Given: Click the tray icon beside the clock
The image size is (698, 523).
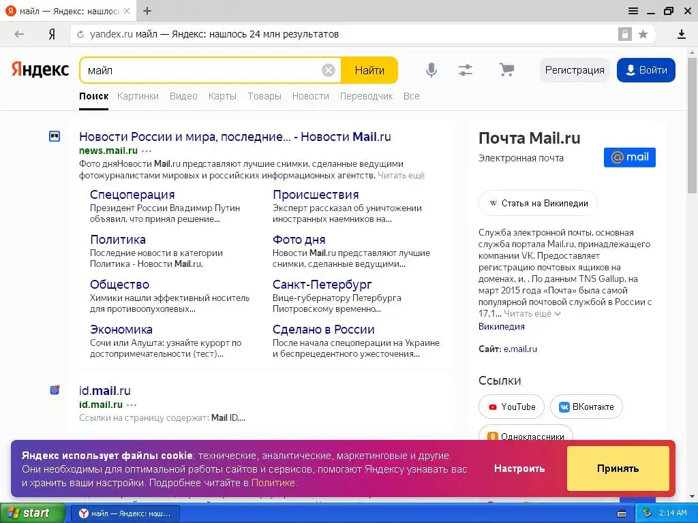Looking at the screenshot, I should [x=647, y=513].
